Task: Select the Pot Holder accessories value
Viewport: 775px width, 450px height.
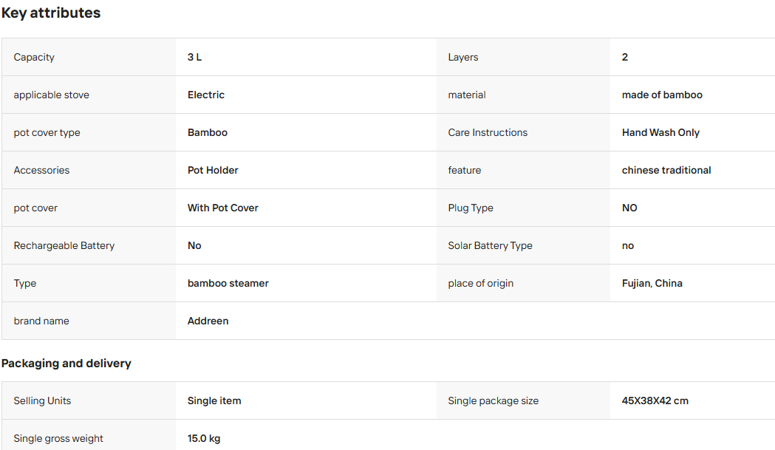Action: click(x=213, y=170)
